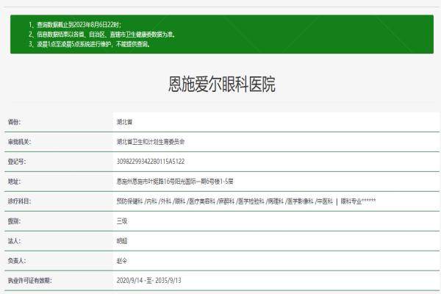Click 眼科专业****** at the end of departments
The image size is (441, 294).
(x=358, y=201)
